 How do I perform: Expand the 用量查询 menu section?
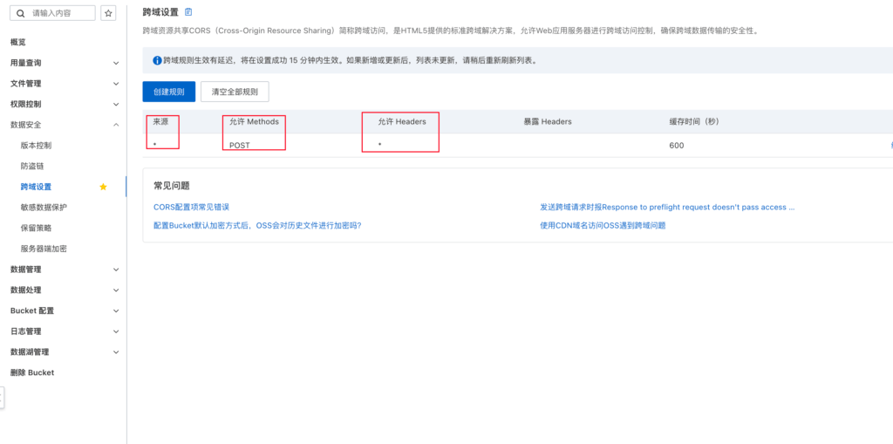(x=116, y=63)
